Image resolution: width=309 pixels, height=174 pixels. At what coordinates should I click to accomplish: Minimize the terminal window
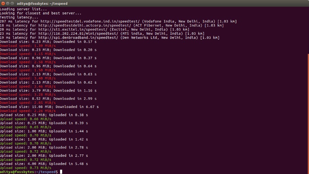click(x=8, y=3)
